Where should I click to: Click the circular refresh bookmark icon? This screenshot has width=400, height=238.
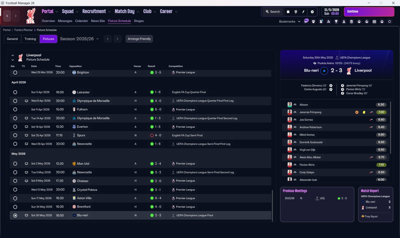coord(389,22)
